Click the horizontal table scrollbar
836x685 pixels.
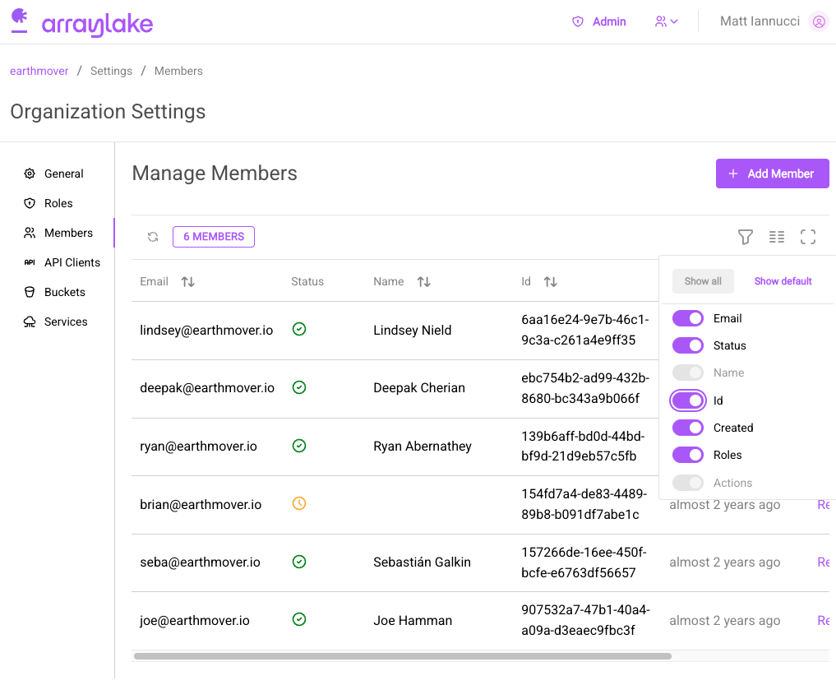coord(403,656)
